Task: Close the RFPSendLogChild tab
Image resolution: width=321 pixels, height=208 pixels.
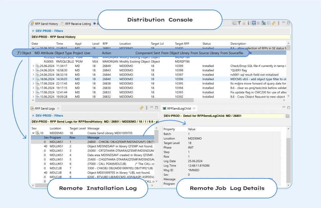Action: tap(194, 108)
